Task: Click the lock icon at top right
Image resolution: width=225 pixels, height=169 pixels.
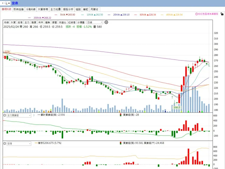Action: pyautogui.click(x=222, y=14)
